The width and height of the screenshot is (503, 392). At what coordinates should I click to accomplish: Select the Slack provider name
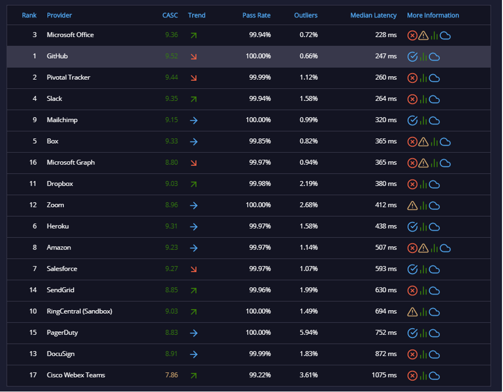point(54,99)
